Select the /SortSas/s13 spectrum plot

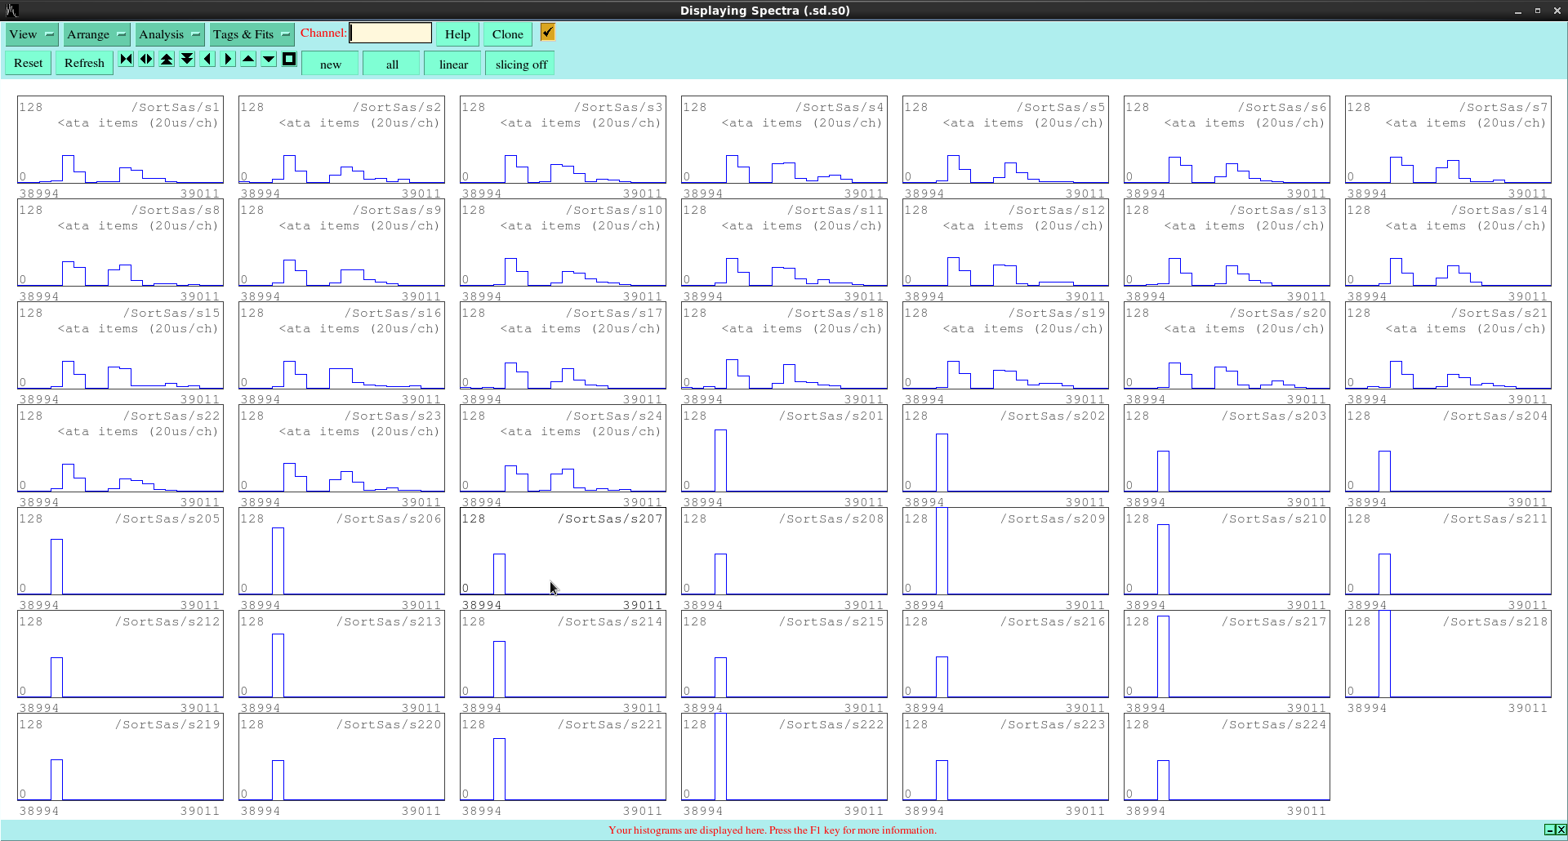pyautogui.click(x=1227, y=243)
